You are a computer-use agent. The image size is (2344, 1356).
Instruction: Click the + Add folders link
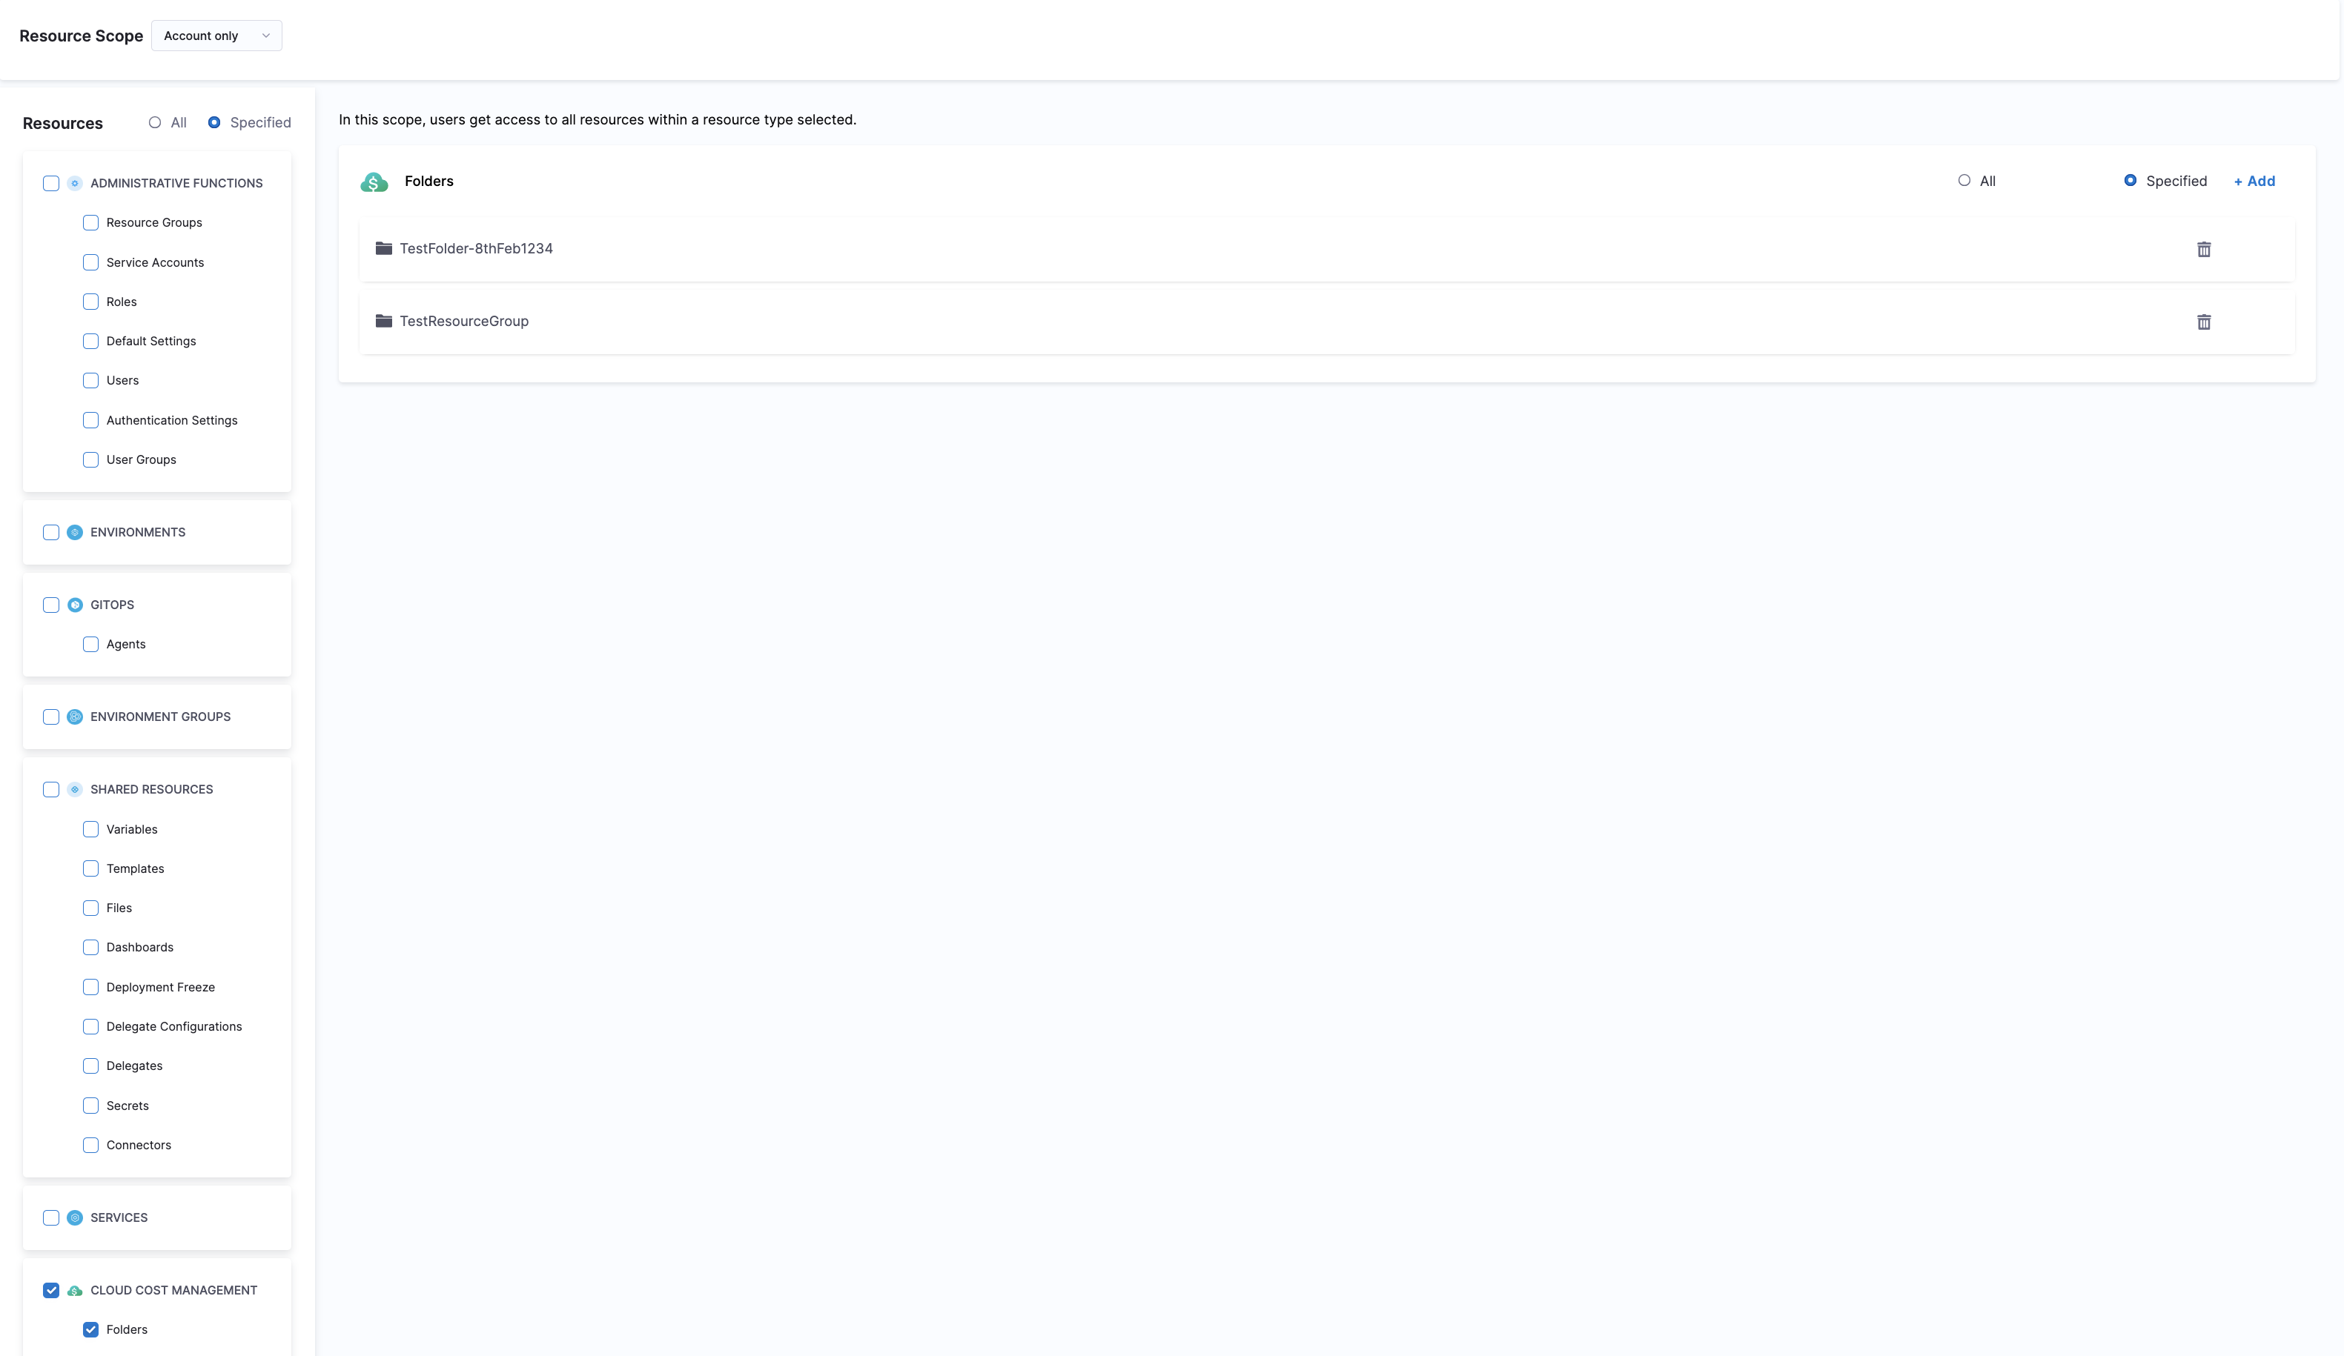tap(2254, 182)
